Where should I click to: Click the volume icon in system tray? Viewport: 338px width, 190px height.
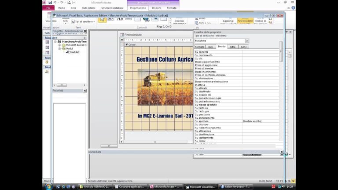click(284, 186)
